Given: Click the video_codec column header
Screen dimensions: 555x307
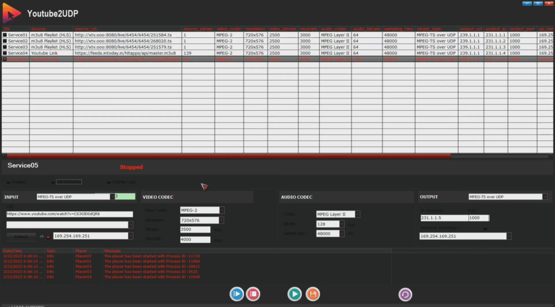Looking at the screenshot, I should [x=229, y=29].
